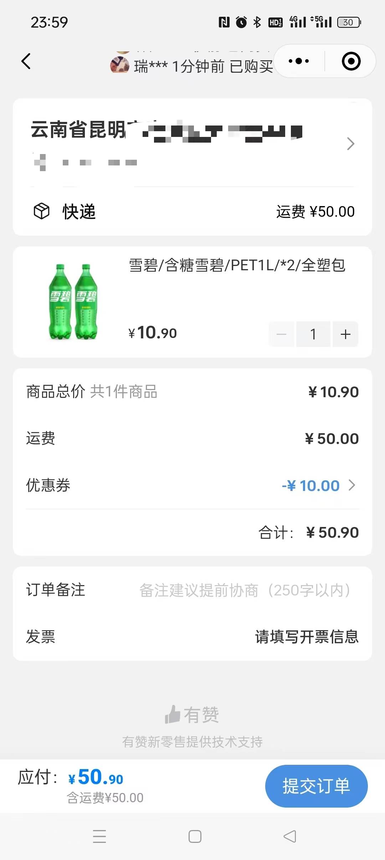Focus the order remarks input field
This screenshot has width=385, height=860.
point(245,590)
